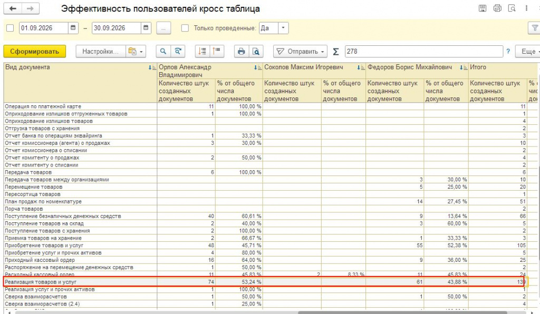Go back with the left arrow button
Screen dimensions: 540x314
pyautogui.click(x=13, y=8)
